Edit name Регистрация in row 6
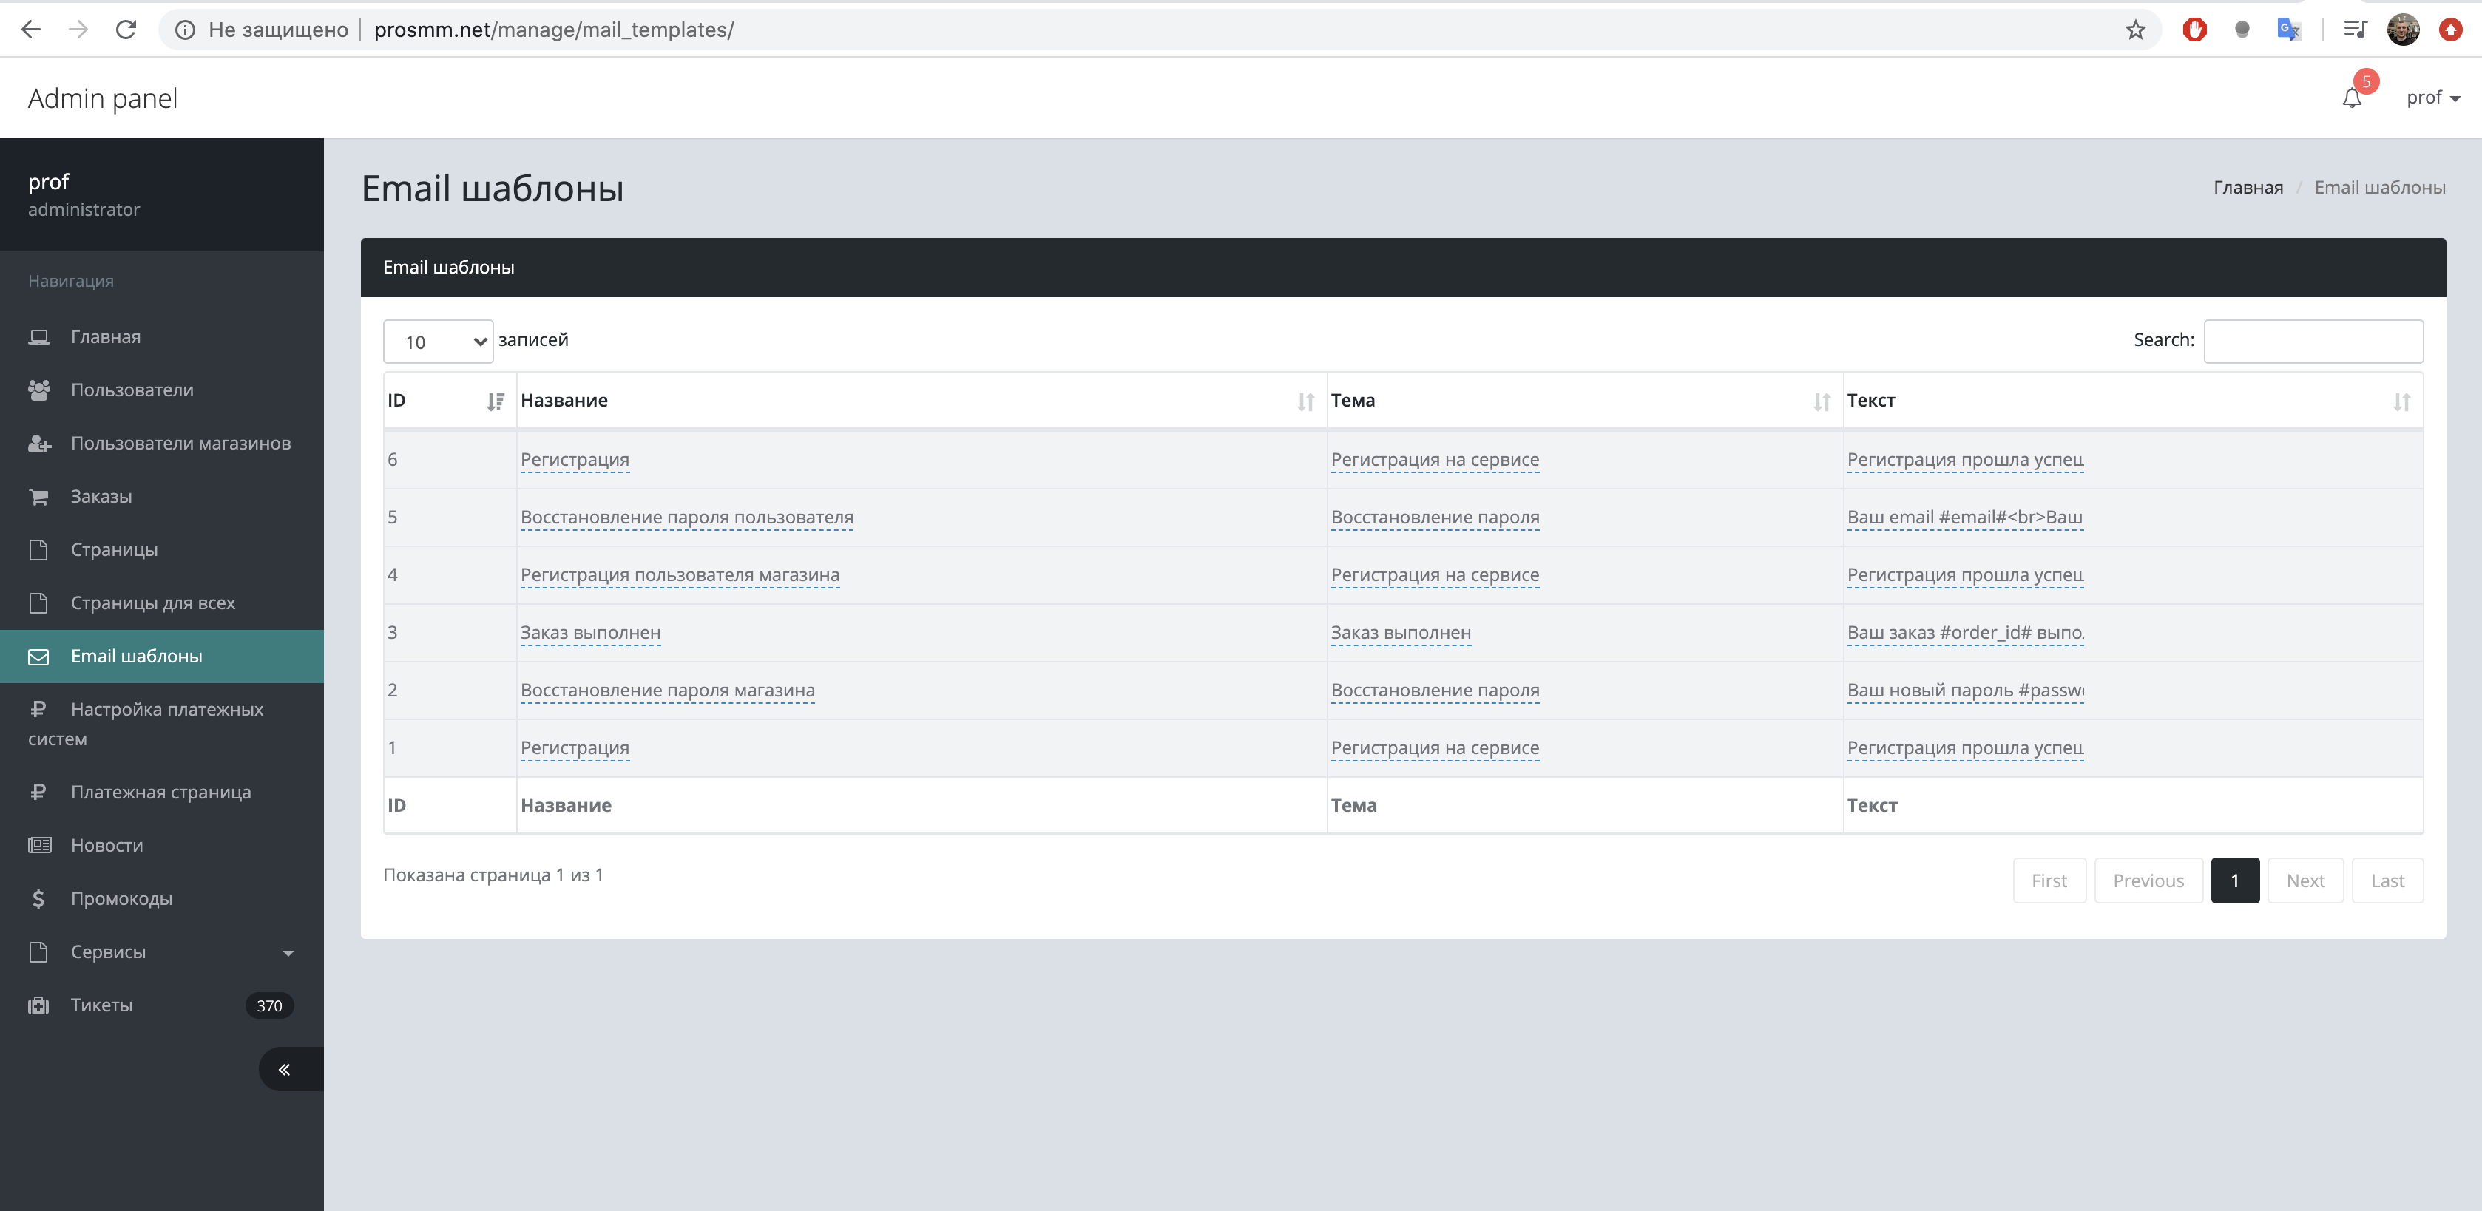The width and height of the screenshot is (2482, 1211). point(574,460)
